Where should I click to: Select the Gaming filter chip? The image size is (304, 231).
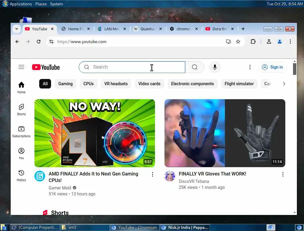[x=66, y=84]
